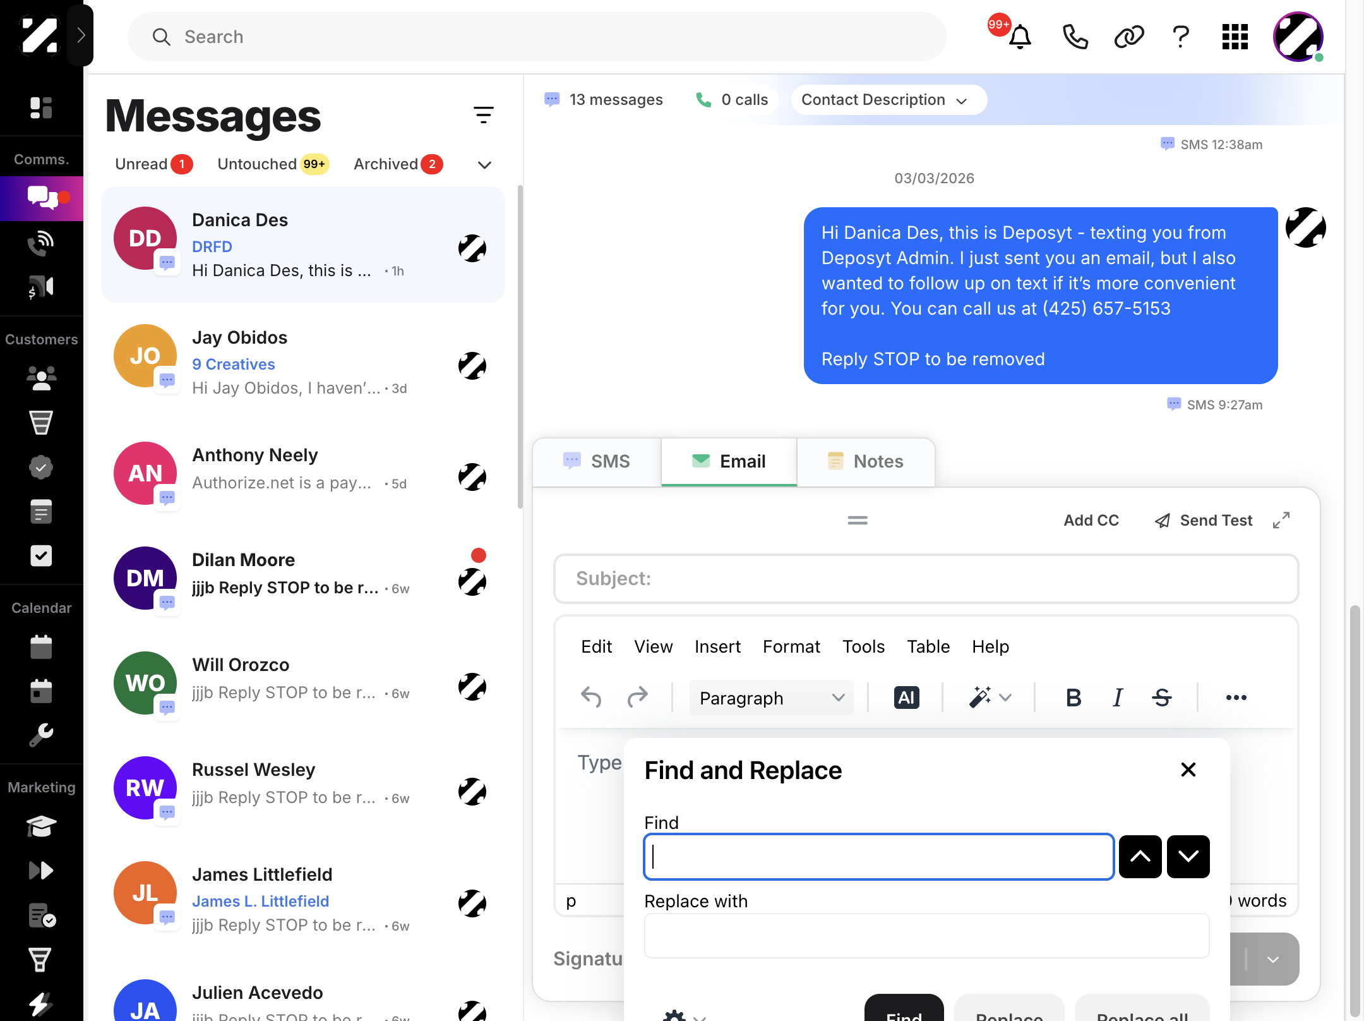
Task: Open the apps grid menu
Action: [1235, 37]
